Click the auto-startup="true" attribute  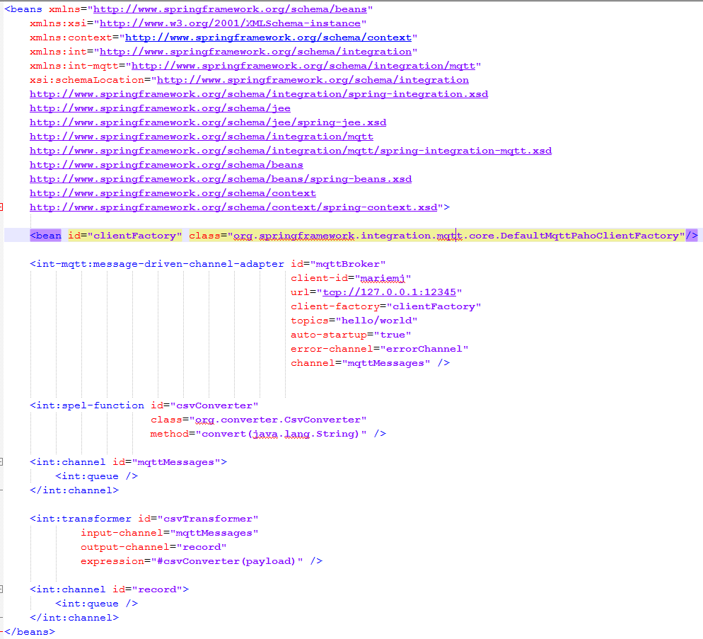point(351,335)
